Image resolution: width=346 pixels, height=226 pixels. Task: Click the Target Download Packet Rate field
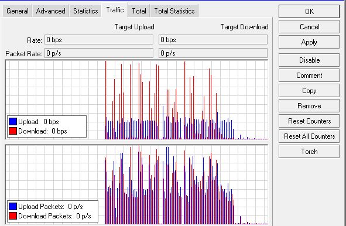213,53
